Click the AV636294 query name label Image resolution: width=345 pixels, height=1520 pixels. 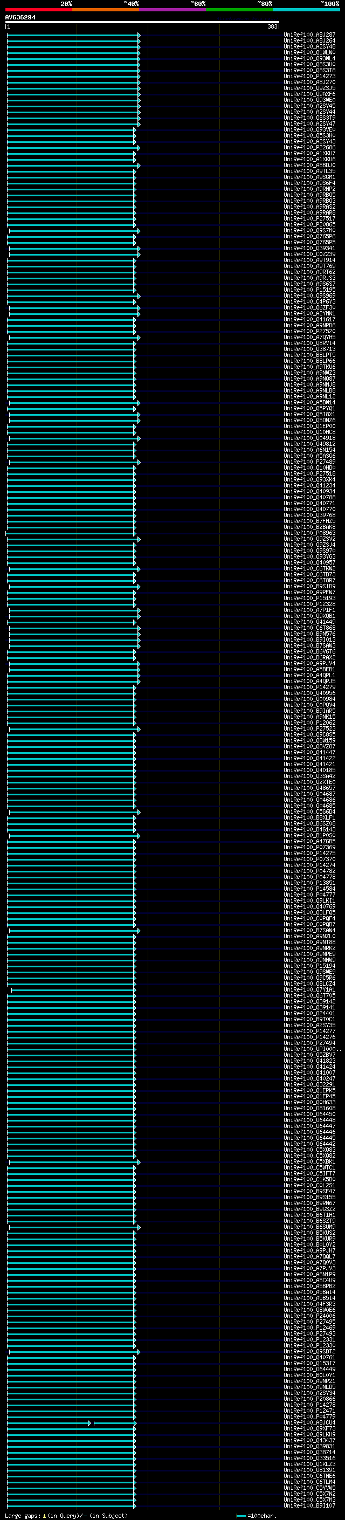point(20,17)
